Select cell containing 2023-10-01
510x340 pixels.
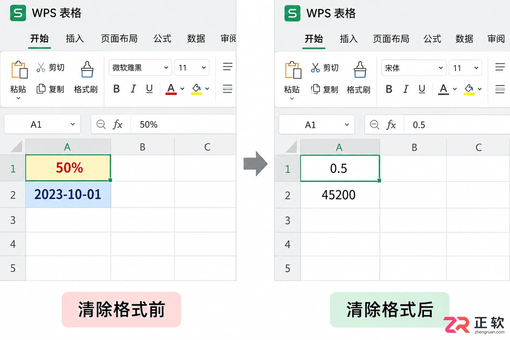(68, 194)
